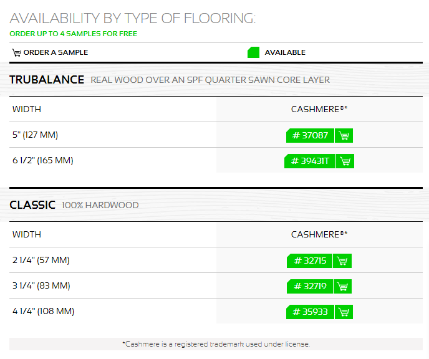
Task: Click the TruBalance section heading
Action: tap(47, 80)
